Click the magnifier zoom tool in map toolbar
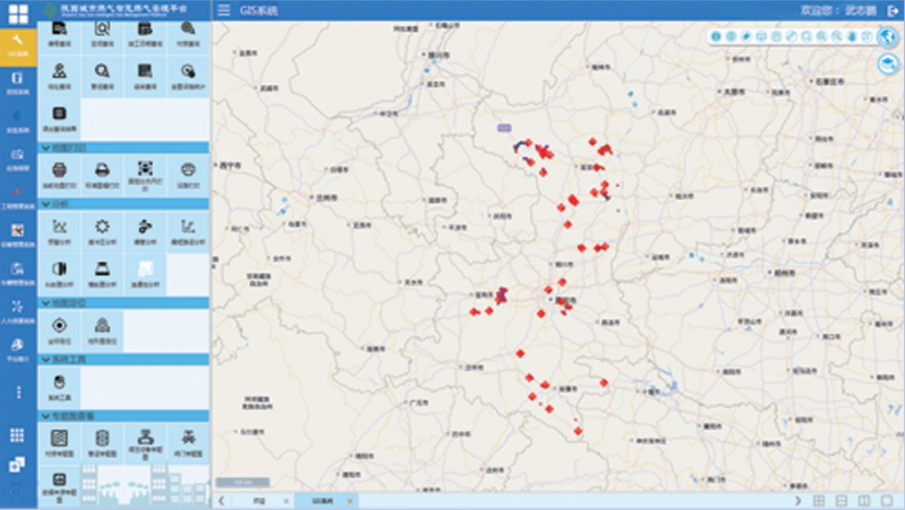The image size is (905, 510). point(807,37)
